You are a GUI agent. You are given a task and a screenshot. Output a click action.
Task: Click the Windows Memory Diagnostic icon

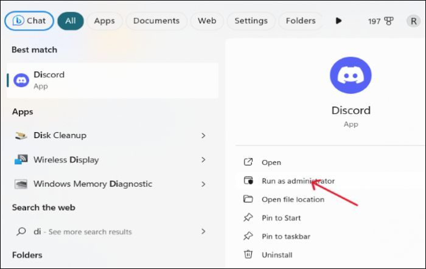coord(21,184)
